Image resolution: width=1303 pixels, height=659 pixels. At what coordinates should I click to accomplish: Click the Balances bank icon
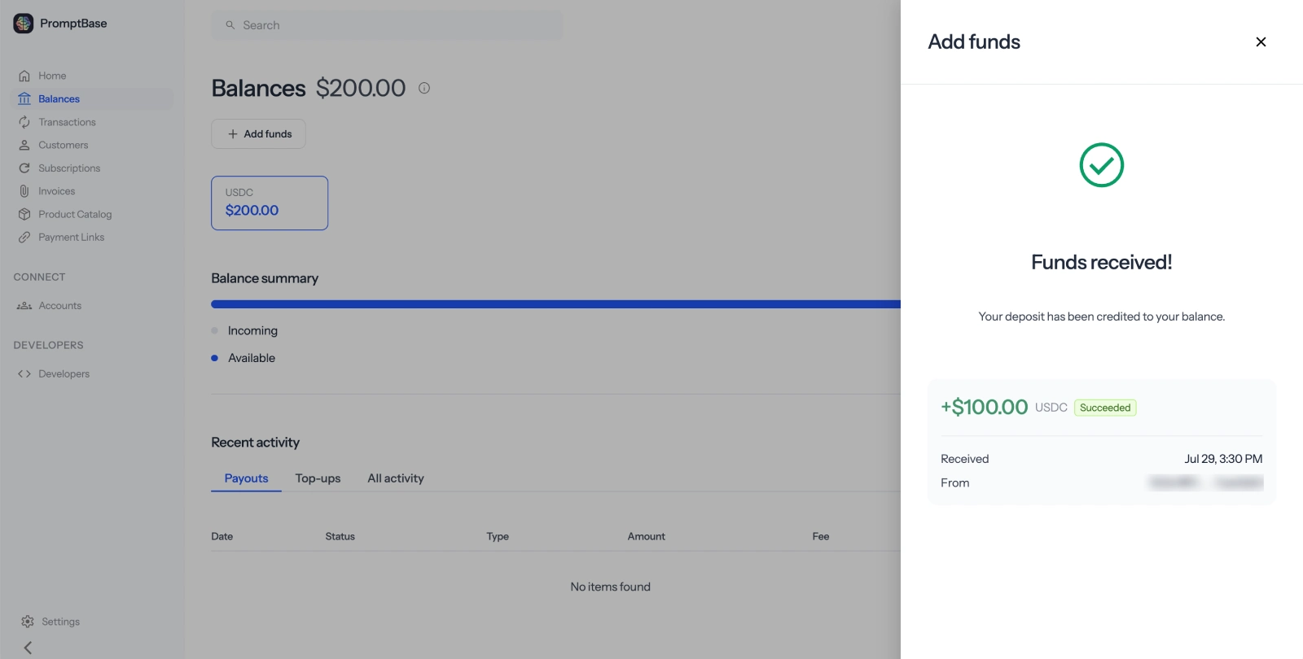pyautogui.click(x=24, y=99)
